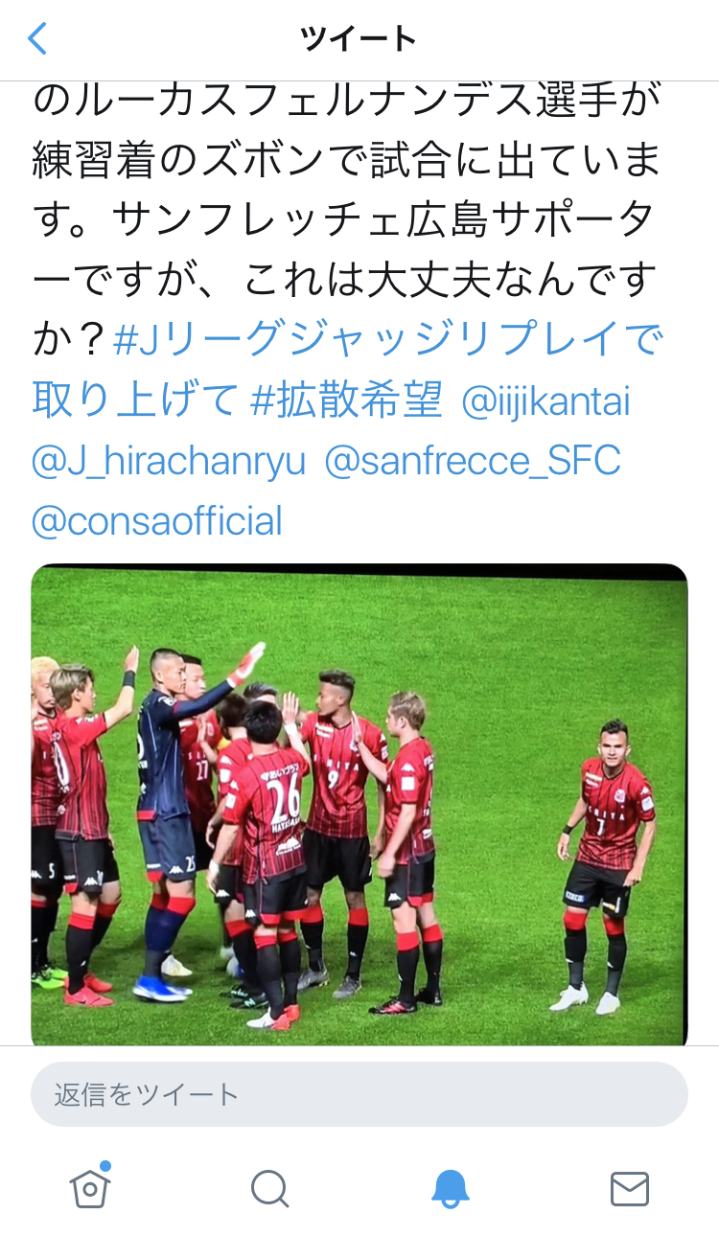Screen dimensions: 719x1236
Task: Open the @J_hirachanryu profile mention
Action: (169, 462)
